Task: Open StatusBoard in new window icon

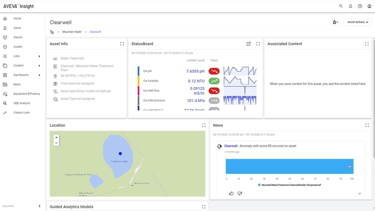Action: pos(249,44)
